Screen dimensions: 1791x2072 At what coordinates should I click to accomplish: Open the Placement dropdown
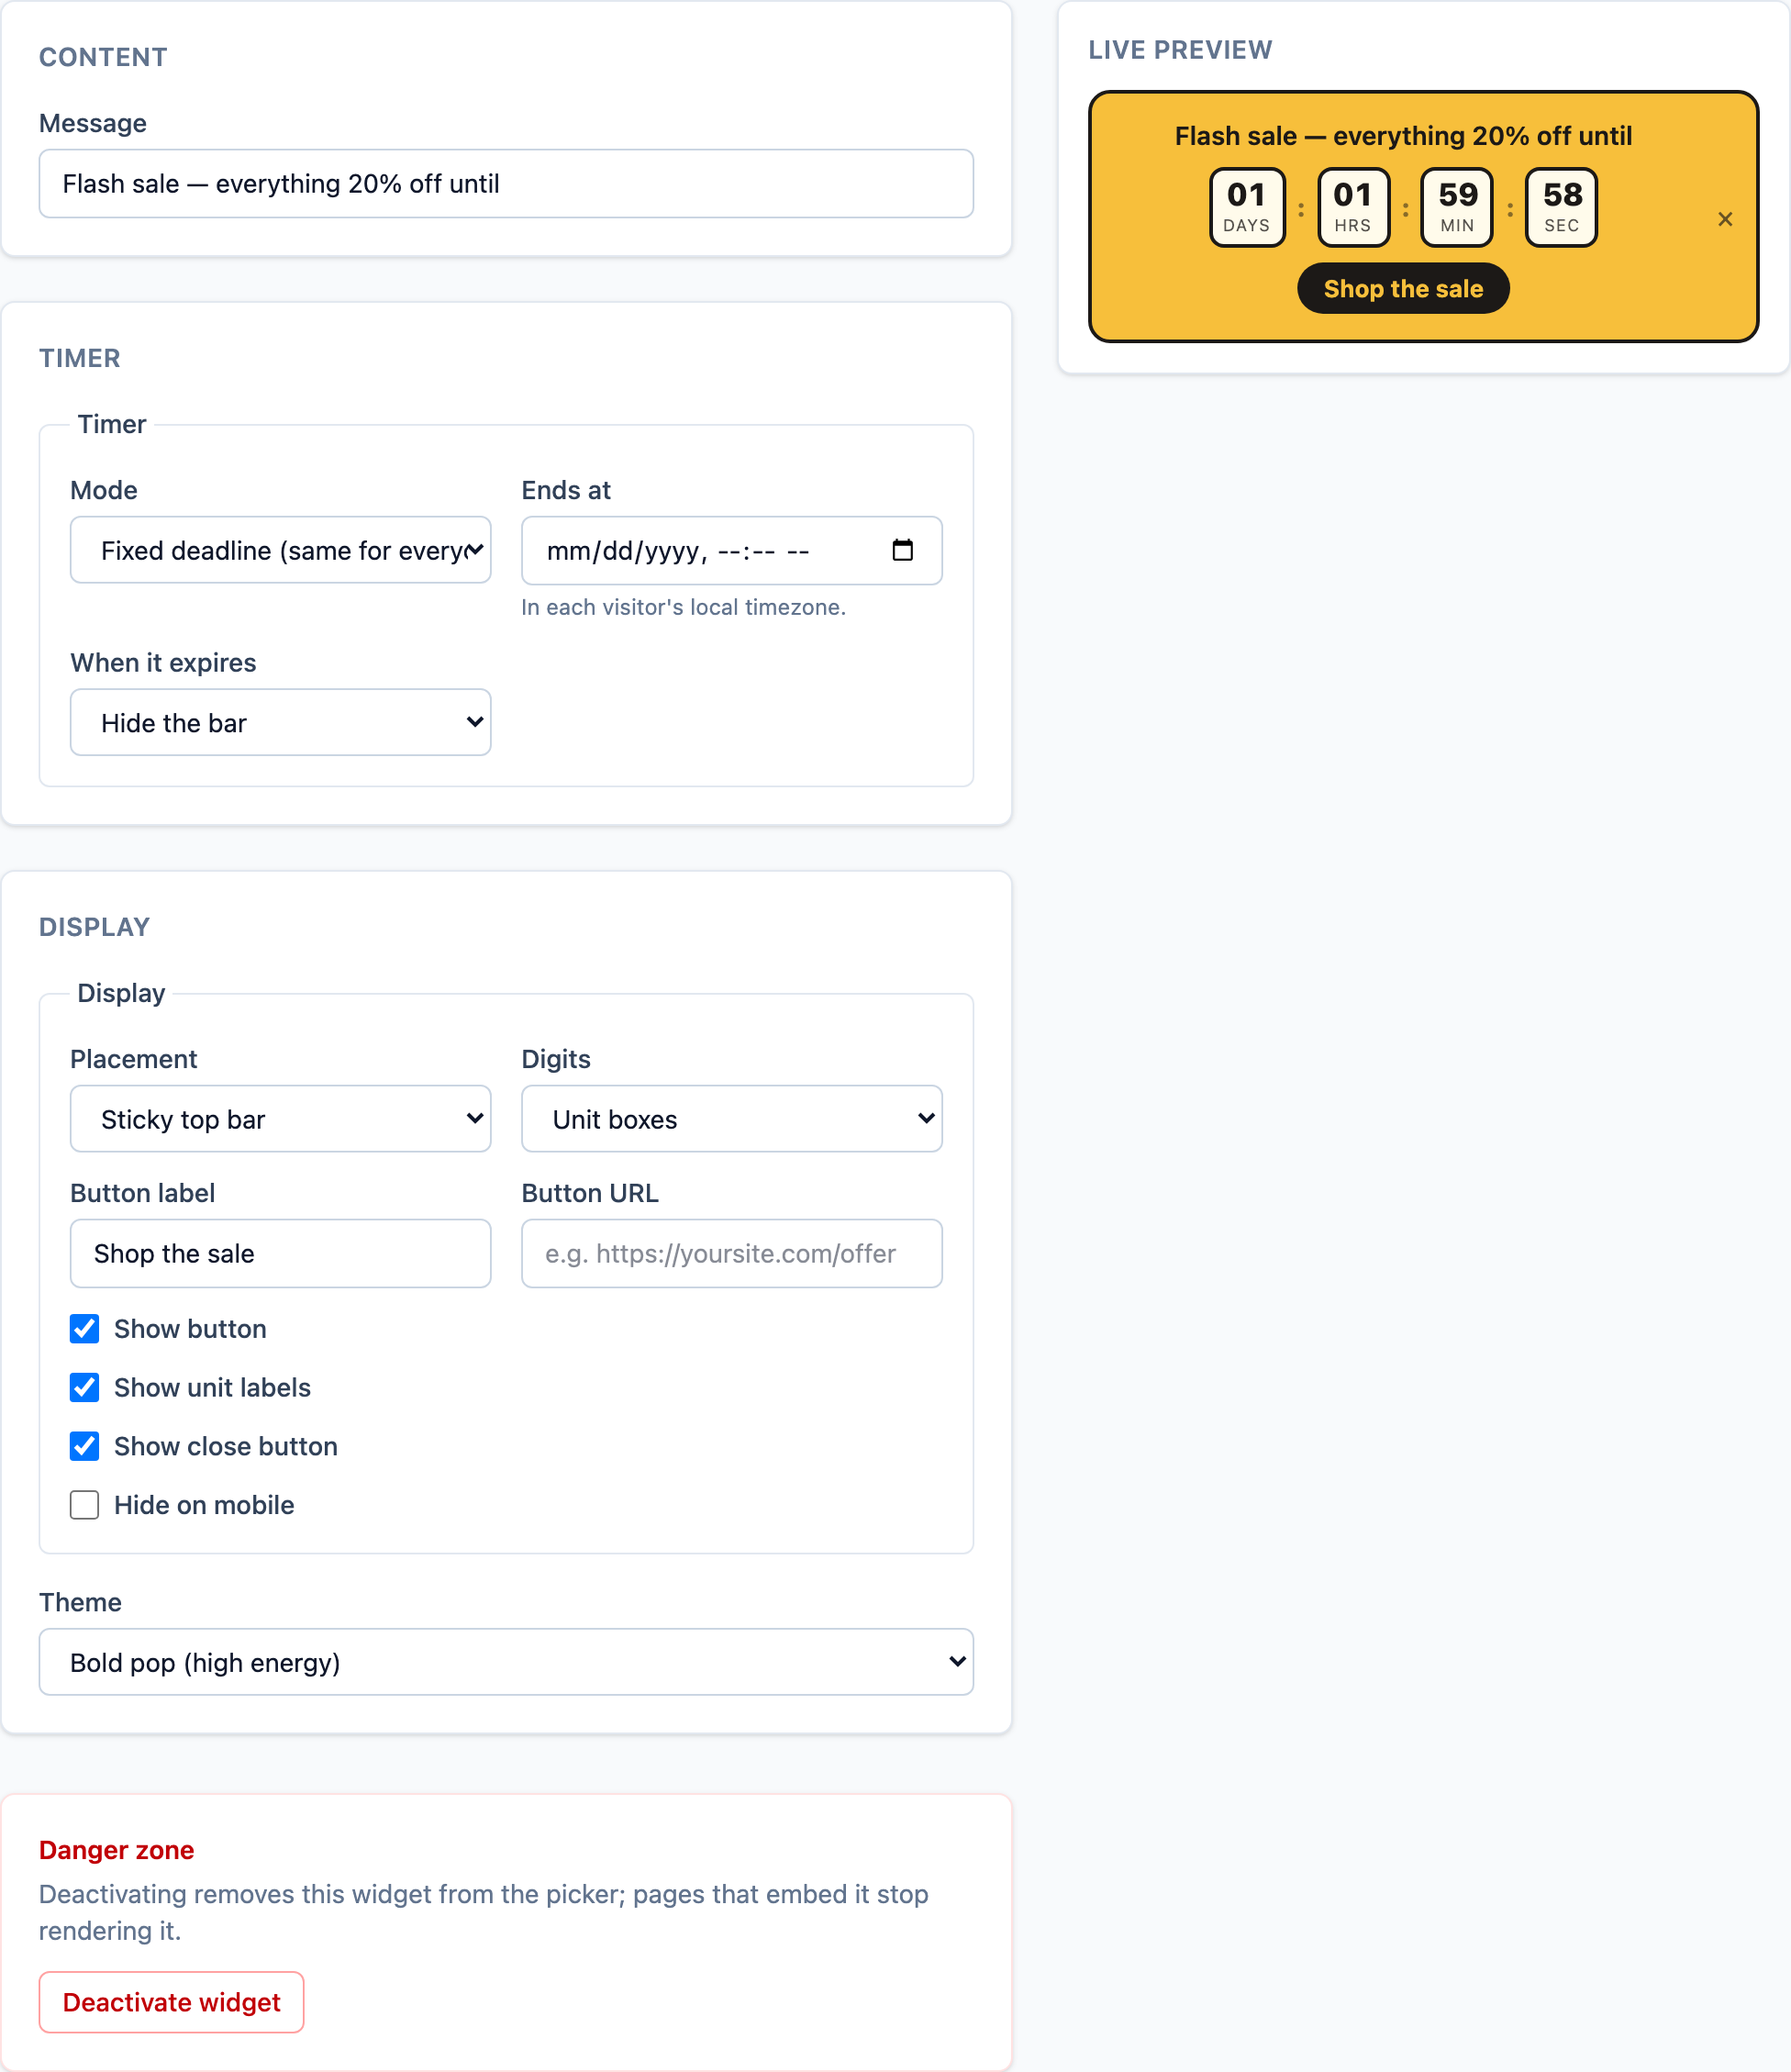coord(281,1119)
